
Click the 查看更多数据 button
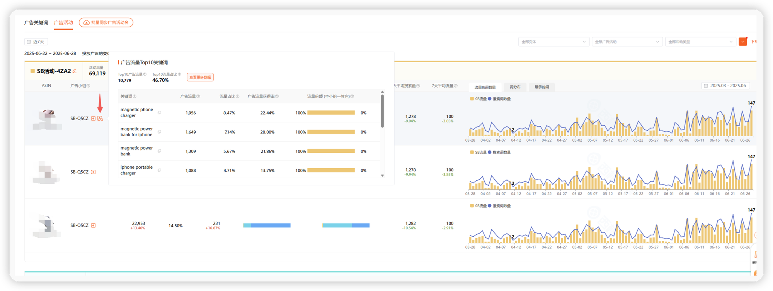[200, 77]
